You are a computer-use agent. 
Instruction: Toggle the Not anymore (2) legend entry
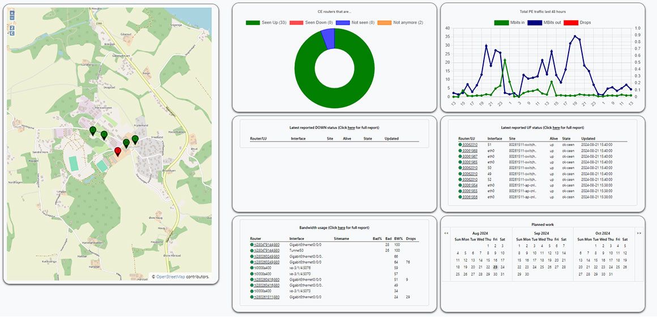(400, 23)
